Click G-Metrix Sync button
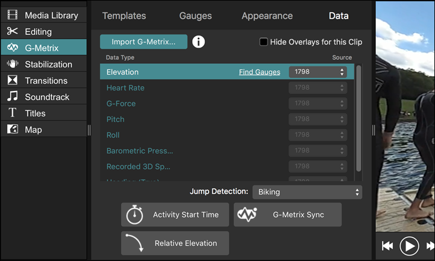435x261 pixels. pos(287,215)
